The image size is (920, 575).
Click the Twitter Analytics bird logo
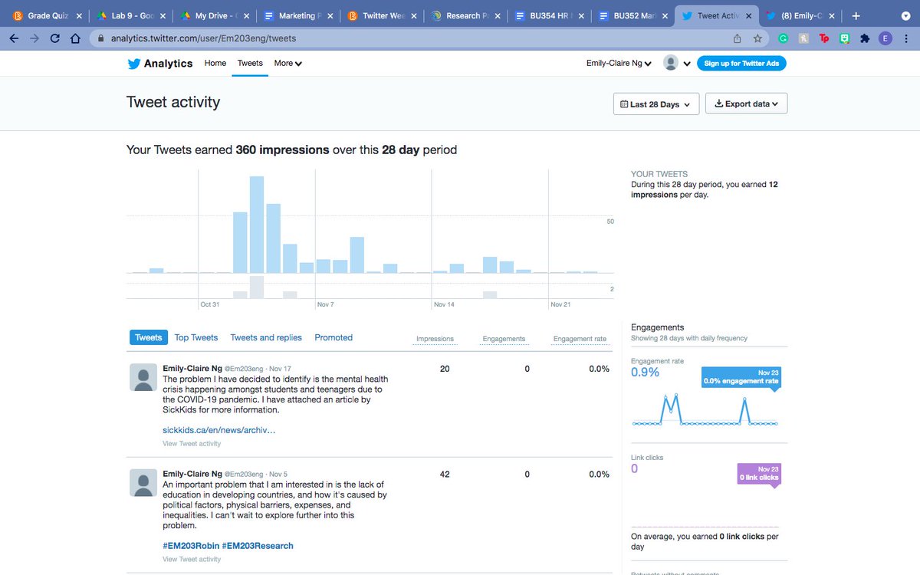(x=134, y=64)
